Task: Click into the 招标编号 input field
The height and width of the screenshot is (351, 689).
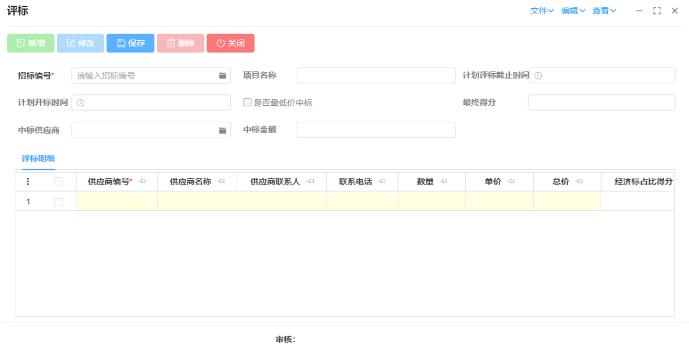Action: point(151,75)
